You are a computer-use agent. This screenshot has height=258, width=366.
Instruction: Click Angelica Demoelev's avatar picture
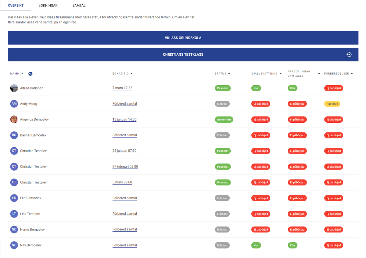(14, 120)
